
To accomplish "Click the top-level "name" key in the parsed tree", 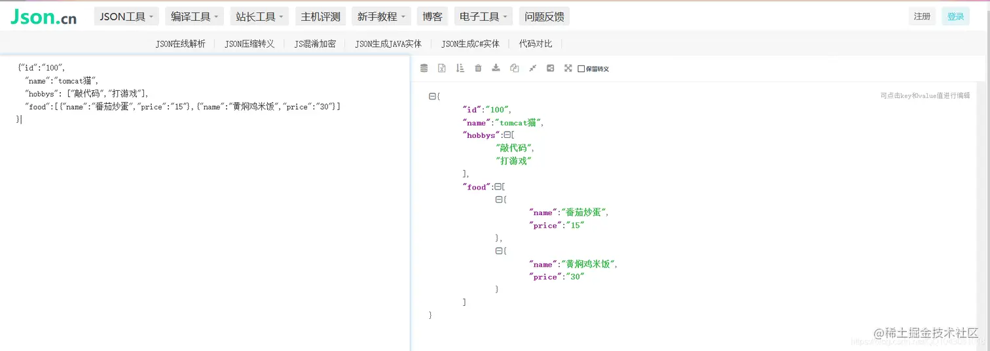I will pyautogui.click(x=476, y=122).
